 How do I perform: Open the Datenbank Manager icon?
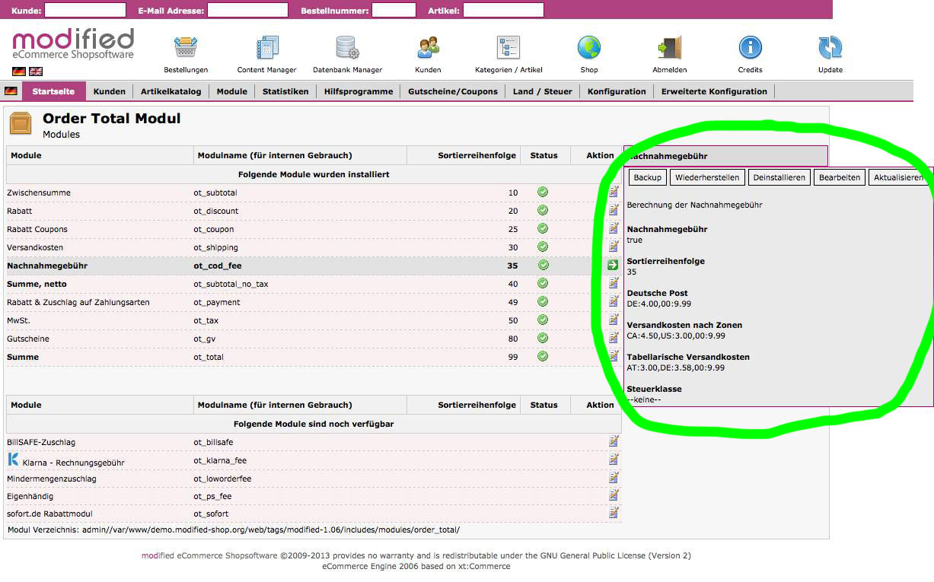tap(347, 48)
